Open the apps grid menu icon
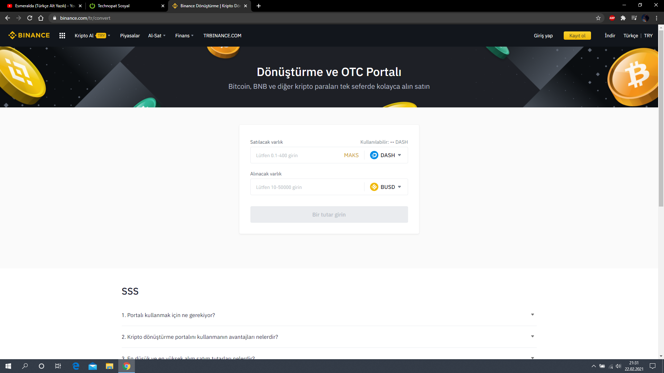The width and height of the screenshot is (664, 373). pos(62,36)
